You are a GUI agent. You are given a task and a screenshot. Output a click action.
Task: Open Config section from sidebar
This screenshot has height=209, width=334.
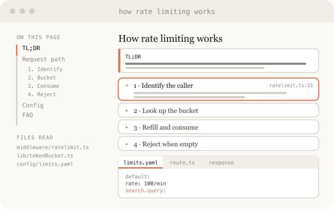[33, 105]
